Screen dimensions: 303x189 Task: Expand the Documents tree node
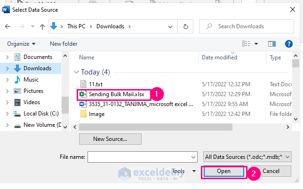point(7,57)
